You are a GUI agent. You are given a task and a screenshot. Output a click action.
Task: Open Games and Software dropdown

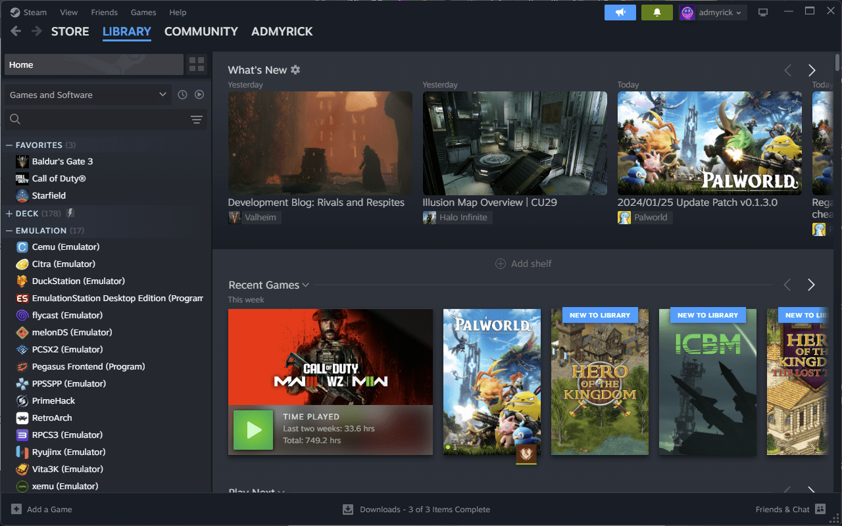pos(87,95)
